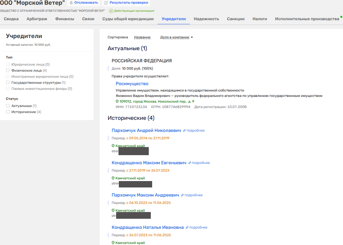
Task: Click подробнее next to Пархомчук Андрей Николаевич
Action: pyautogui.click(x=196, y=131)
